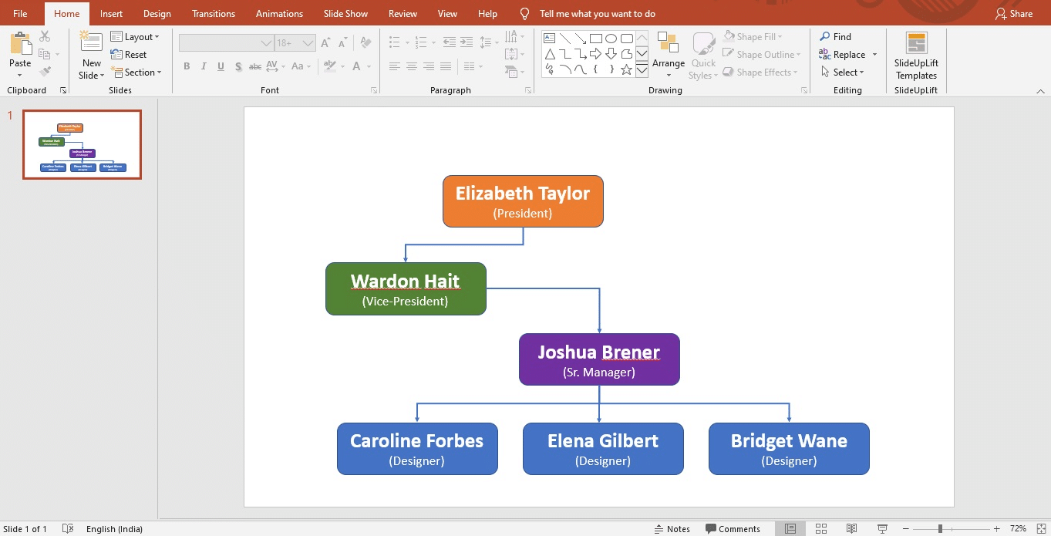Switch to Slide Sorter view in status bar
The image size is (1051, 536).
(820, 528)
